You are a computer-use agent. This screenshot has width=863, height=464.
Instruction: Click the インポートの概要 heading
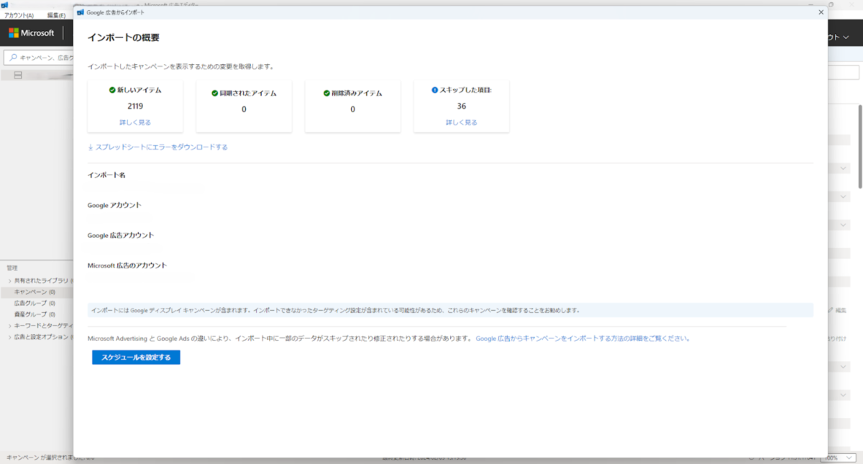124,37
